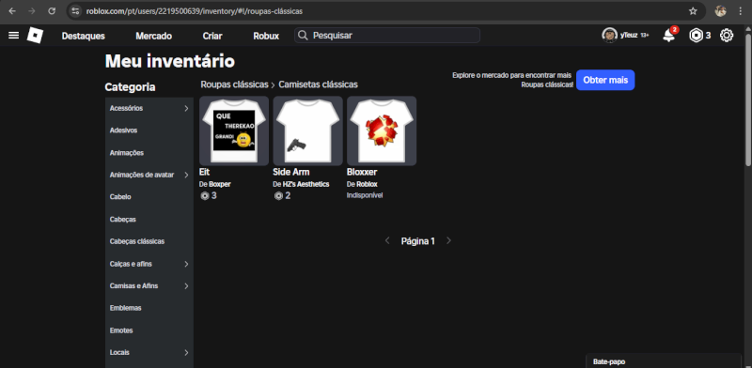Screen dimensions: 752x368
Task: Click the yTeuz username link
Action: (628, 36)
